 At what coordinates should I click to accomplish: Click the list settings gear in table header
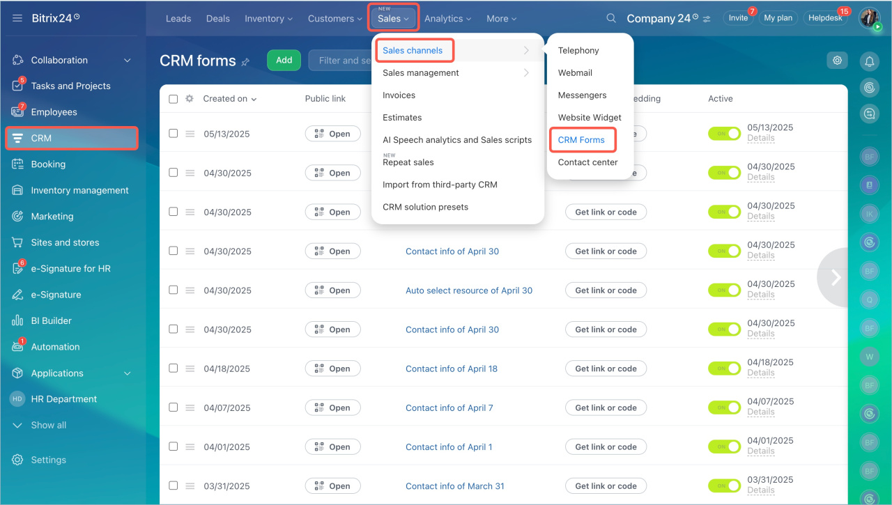(190, 99)
